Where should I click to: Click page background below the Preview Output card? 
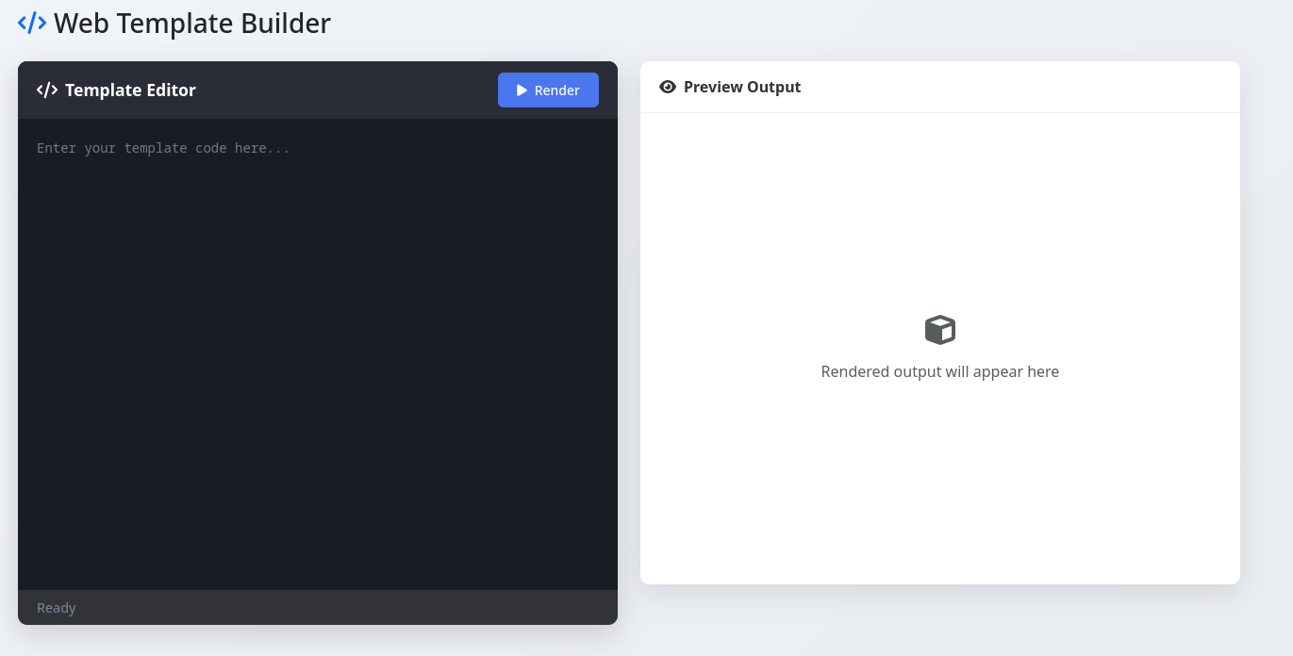940,622
